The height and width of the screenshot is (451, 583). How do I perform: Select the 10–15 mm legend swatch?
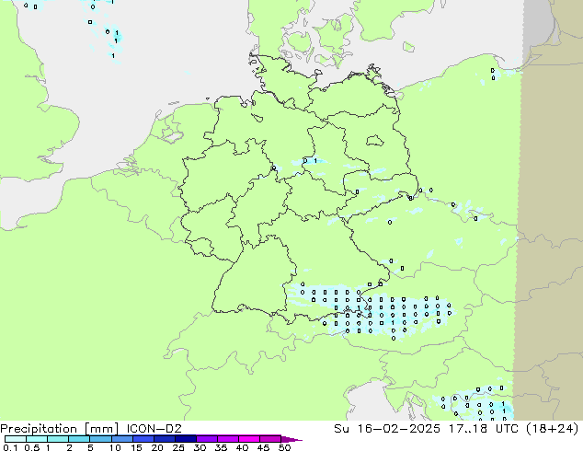click(x=121, y=439)
